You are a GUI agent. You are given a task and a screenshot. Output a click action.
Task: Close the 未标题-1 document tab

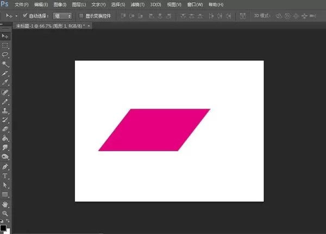(89, 25)
